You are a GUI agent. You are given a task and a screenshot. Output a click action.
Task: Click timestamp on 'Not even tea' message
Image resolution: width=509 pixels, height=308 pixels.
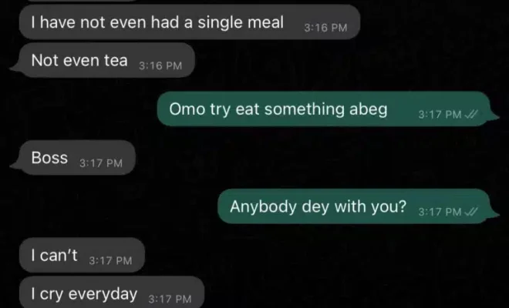[x=160, y=66]
